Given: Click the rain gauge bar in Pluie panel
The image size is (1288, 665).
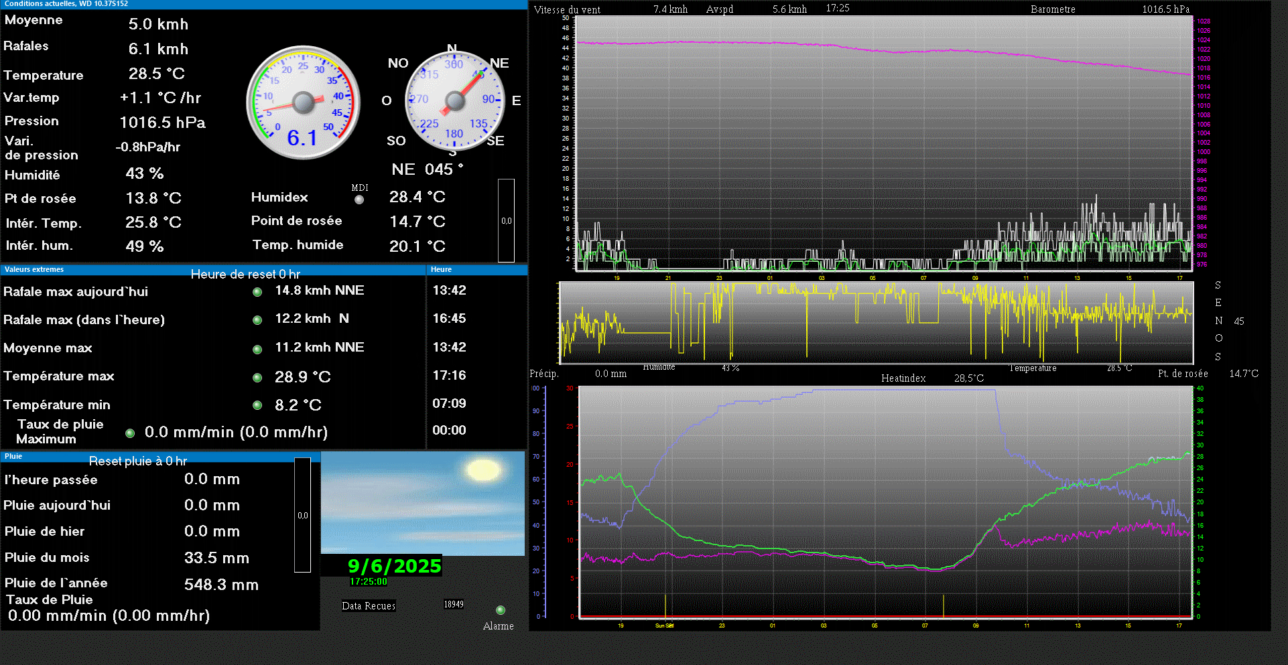Looking at the screenshot, I should coord(303,515).
